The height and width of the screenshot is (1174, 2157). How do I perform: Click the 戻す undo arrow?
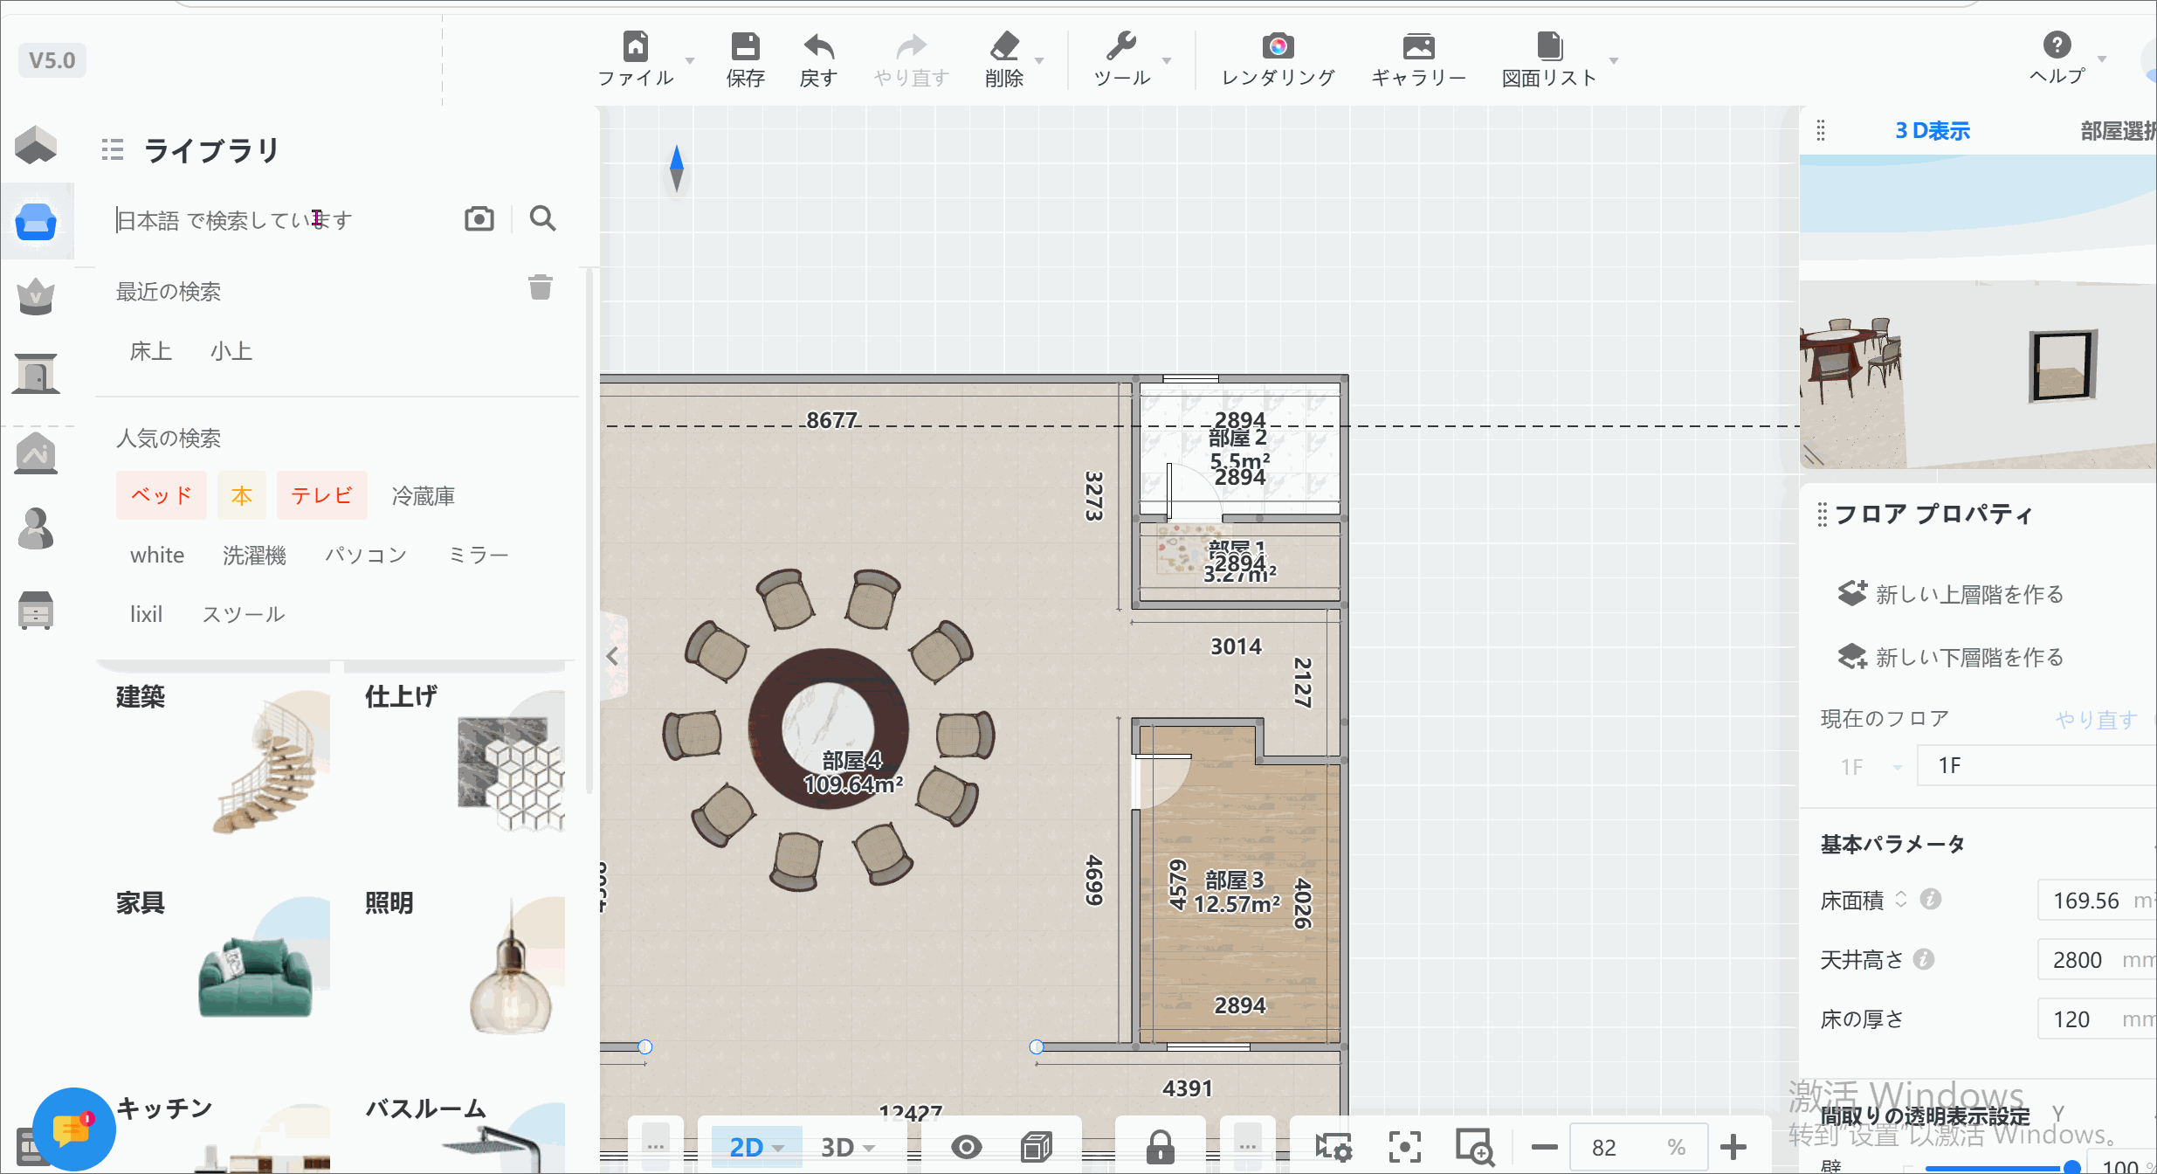(x=818, y=45)
